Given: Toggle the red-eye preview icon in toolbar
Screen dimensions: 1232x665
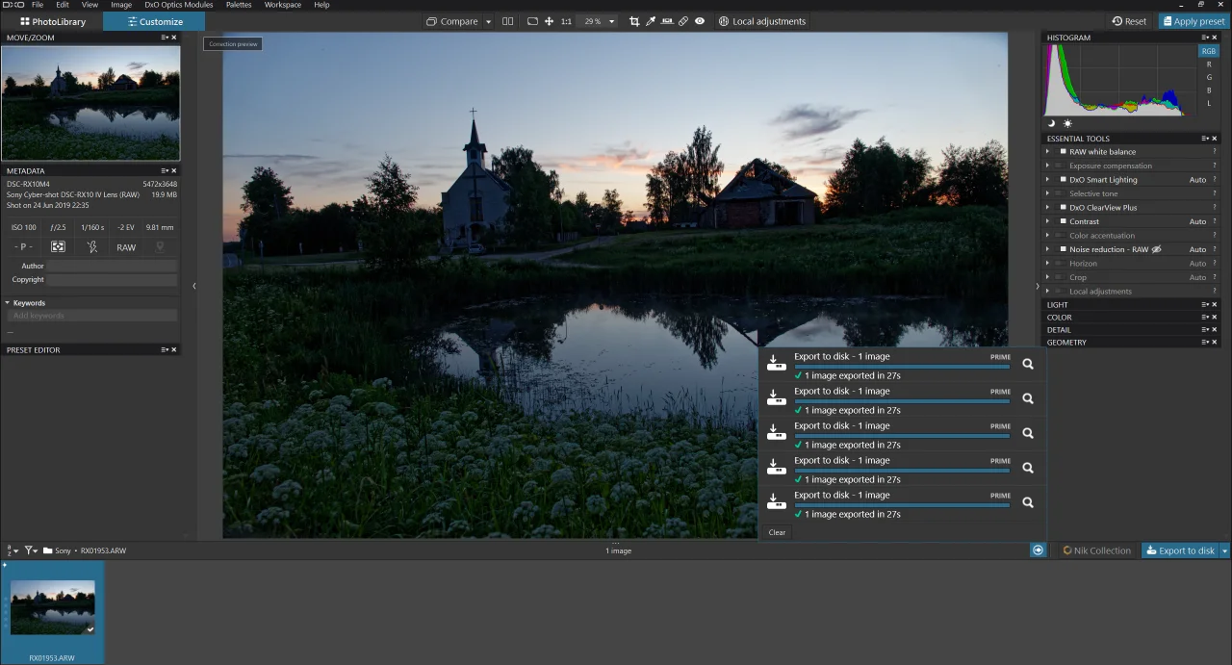Looking at the screenshot, I should pos(700,21).
